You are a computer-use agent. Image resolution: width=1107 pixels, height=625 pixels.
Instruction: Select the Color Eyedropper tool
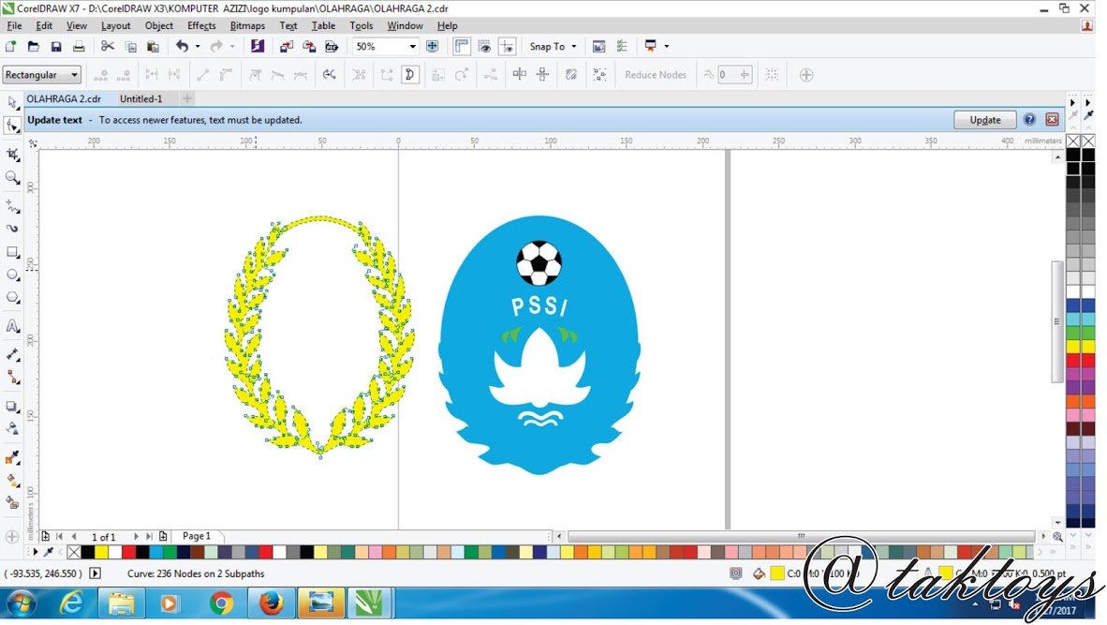(x=13, y=457)
